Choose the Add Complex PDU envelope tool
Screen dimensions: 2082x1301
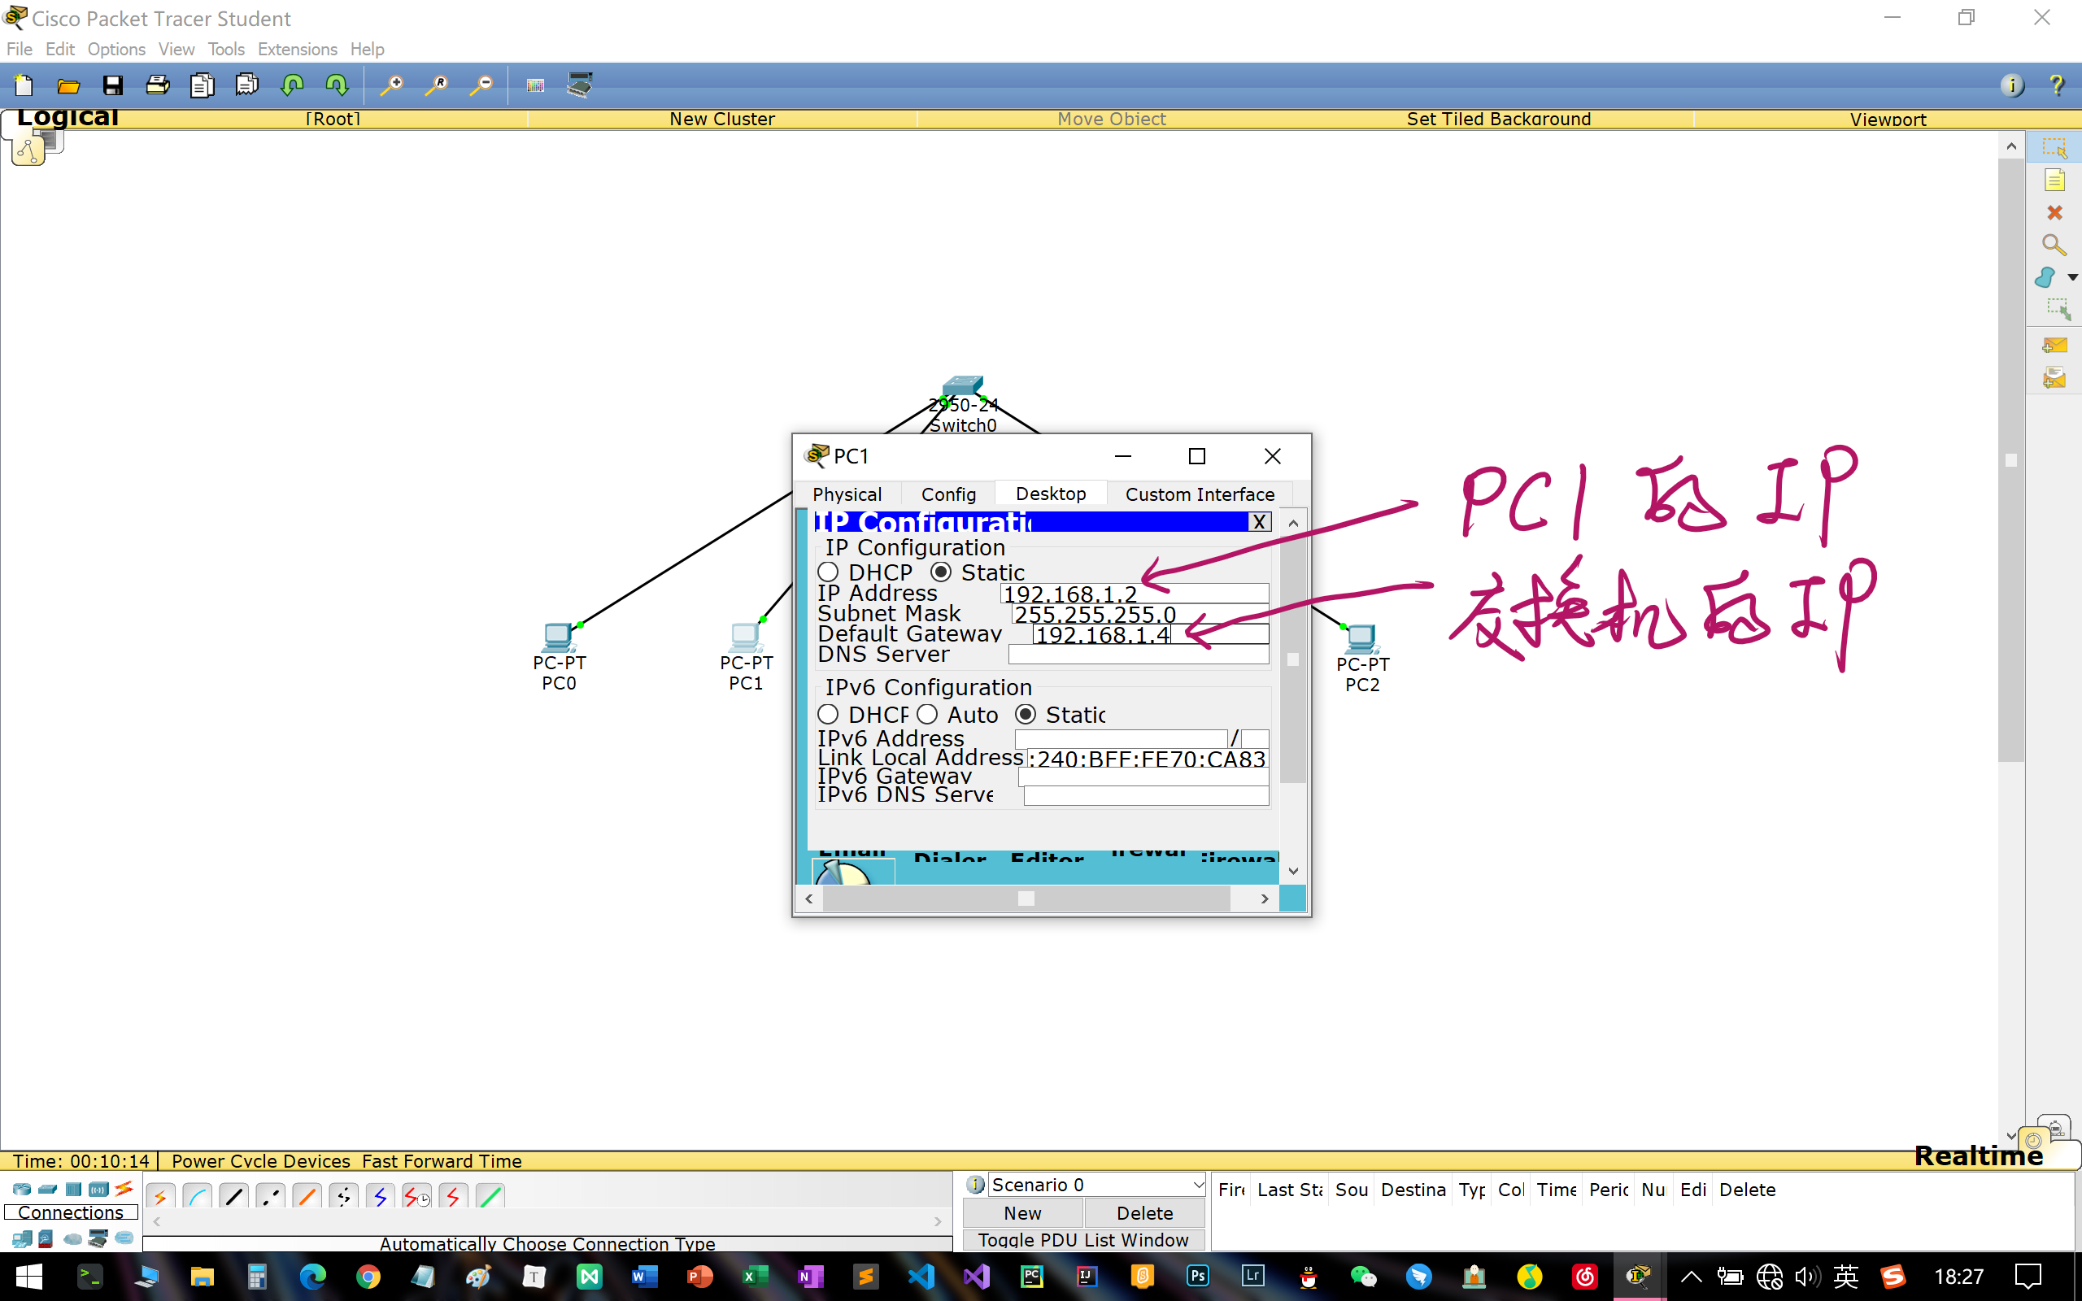2054,378
